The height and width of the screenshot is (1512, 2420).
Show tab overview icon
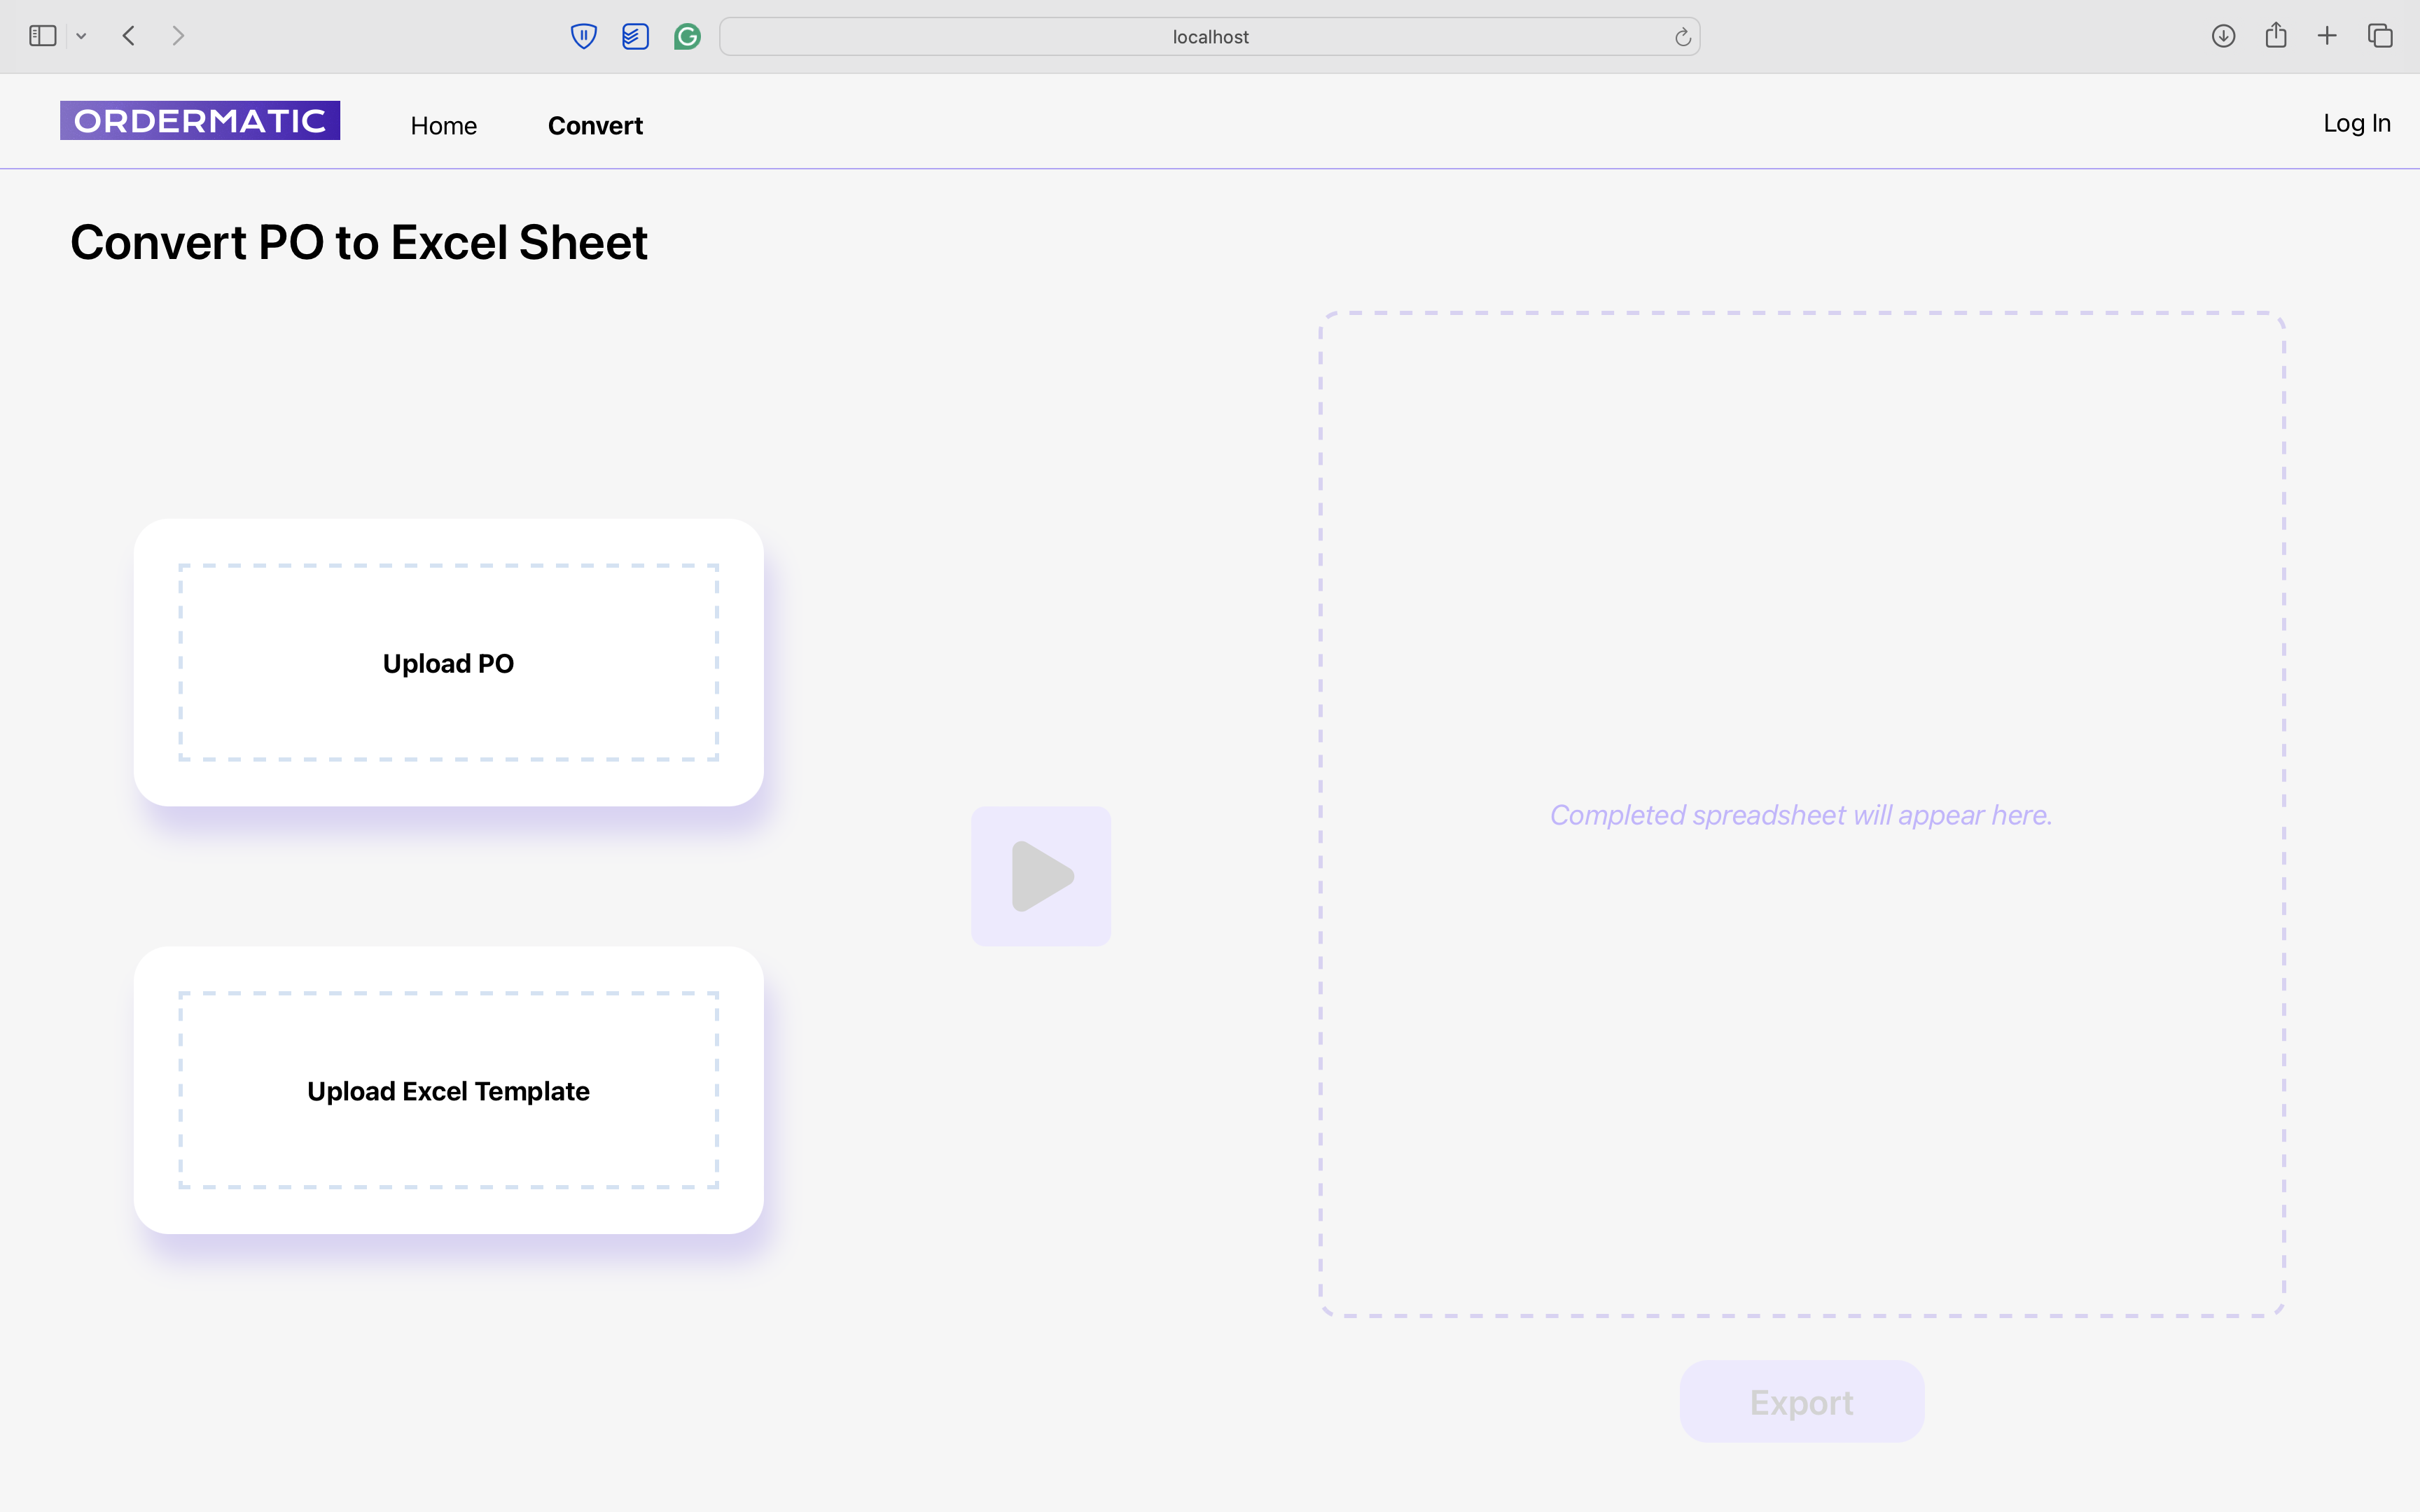[x=2380, y=36]
